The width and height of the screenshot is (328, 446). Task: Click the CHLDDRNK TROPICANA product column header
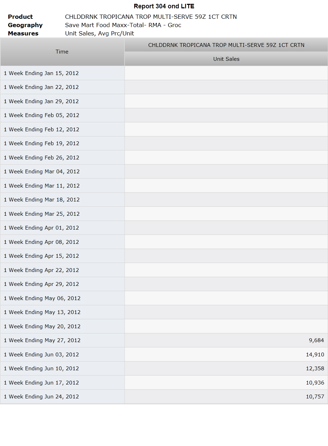pos(226,45)
